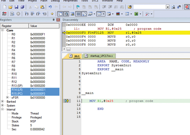Expand the System register group
The height and width of the screenshot is (135, 190).
[2, 105]
